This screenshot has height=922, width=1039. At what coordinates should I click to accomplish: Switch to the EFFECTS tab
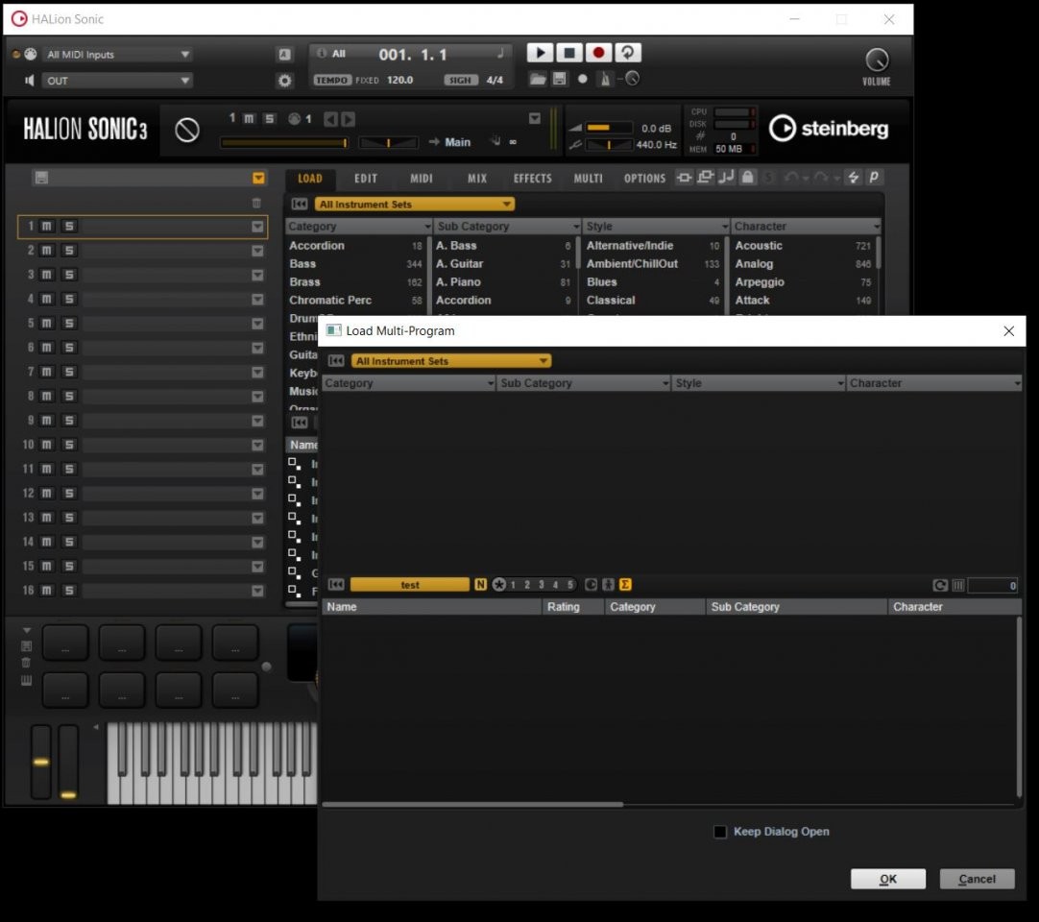pos(532,179)
